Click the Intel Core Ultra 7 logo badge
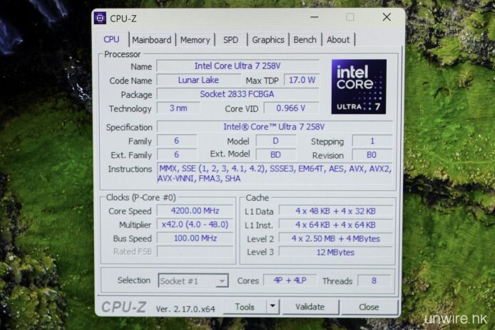 (359, 86)
